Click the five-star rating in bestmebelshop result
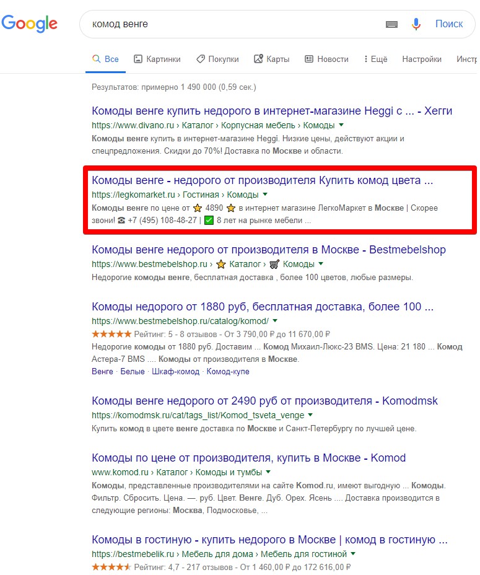Image resolution: width=480 pixels, height=575 pixels. 111,334
